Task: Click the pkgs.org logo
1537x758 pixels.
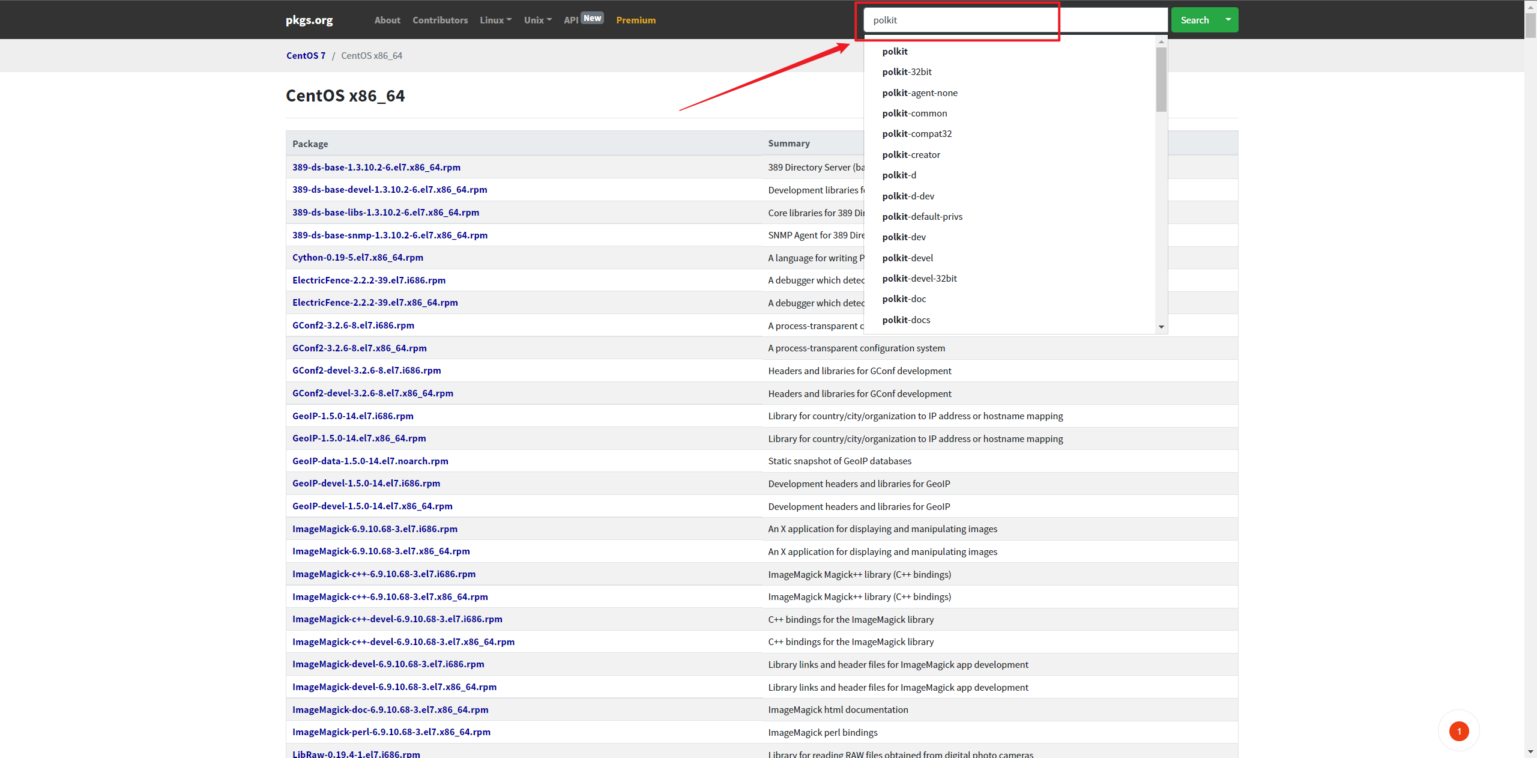Action: pyautogui.click(x=309, y=20)
